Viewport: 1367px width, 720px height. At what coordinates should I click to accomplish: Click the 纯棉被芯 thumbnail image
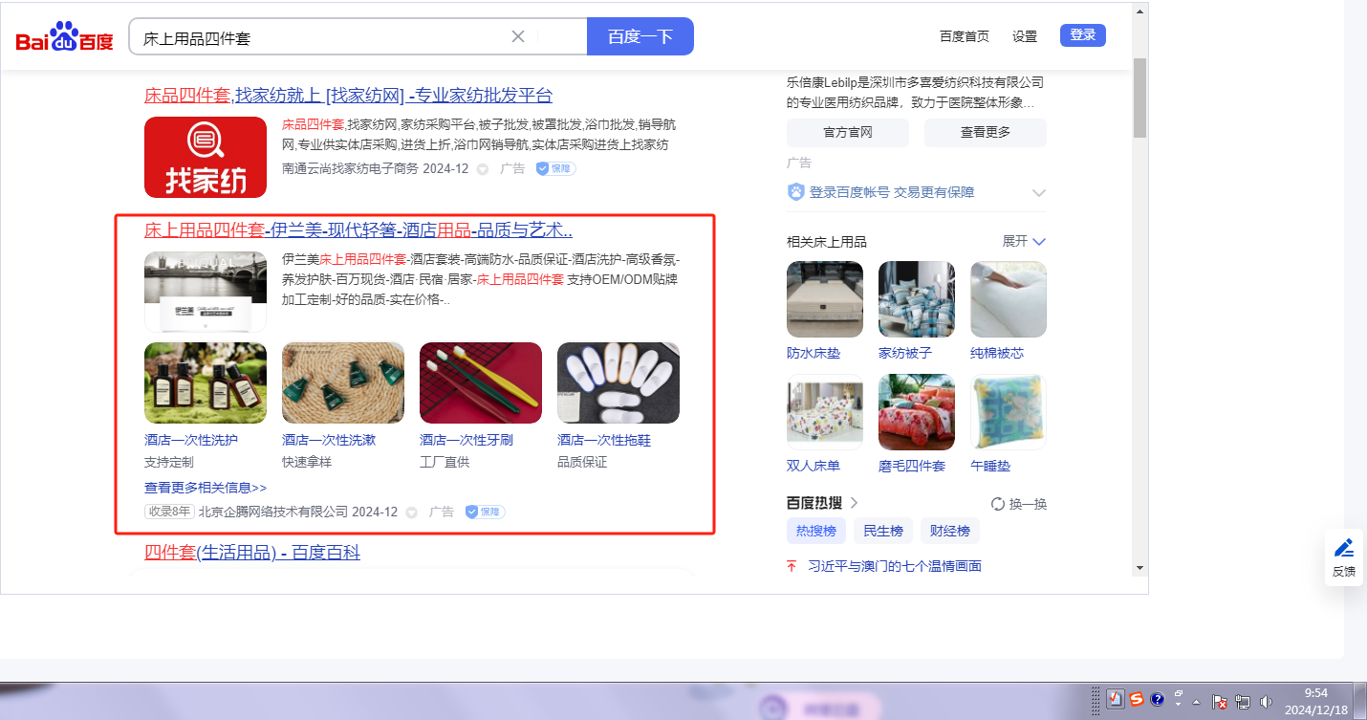1009,299
